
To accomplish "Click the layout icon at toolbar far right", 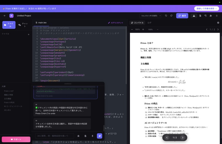I will pos(216,16).
